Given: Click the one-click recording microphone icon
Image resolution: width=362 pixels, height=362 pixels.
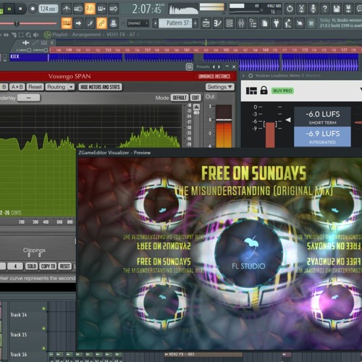Looking at the screenshot, I should coord(313,9).
